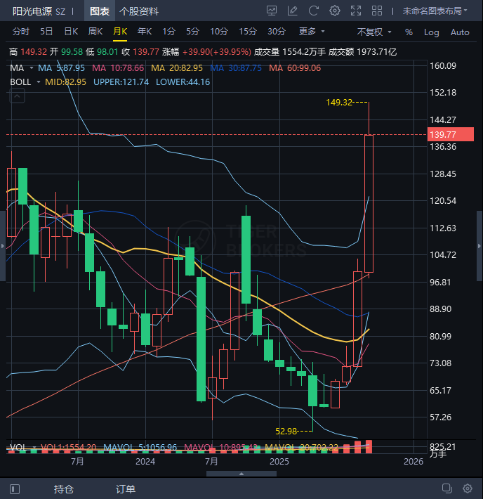The width and height of the screenshot is (483, 499).
Task: Click the 阳光电源 SZ stock name
Action: tap(39, 11)
